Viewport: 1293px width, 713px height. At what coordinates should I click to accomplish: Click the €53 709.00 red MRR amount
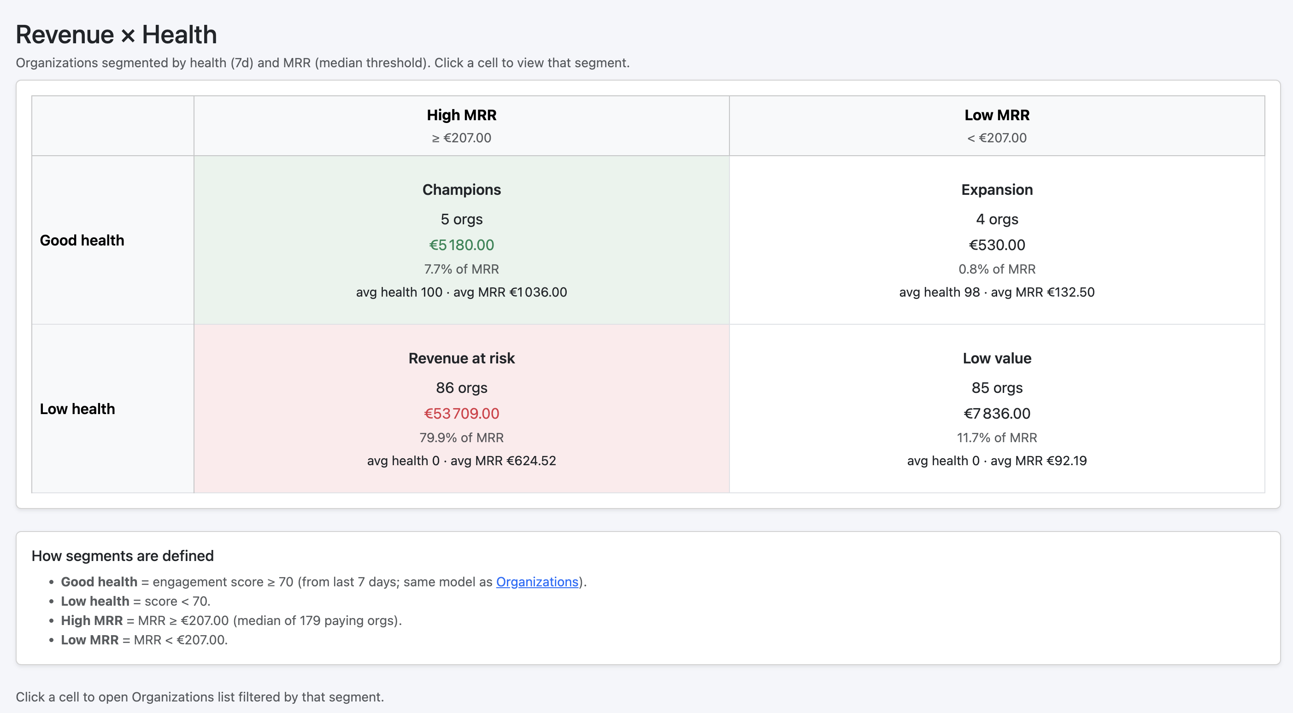point(461,414)
